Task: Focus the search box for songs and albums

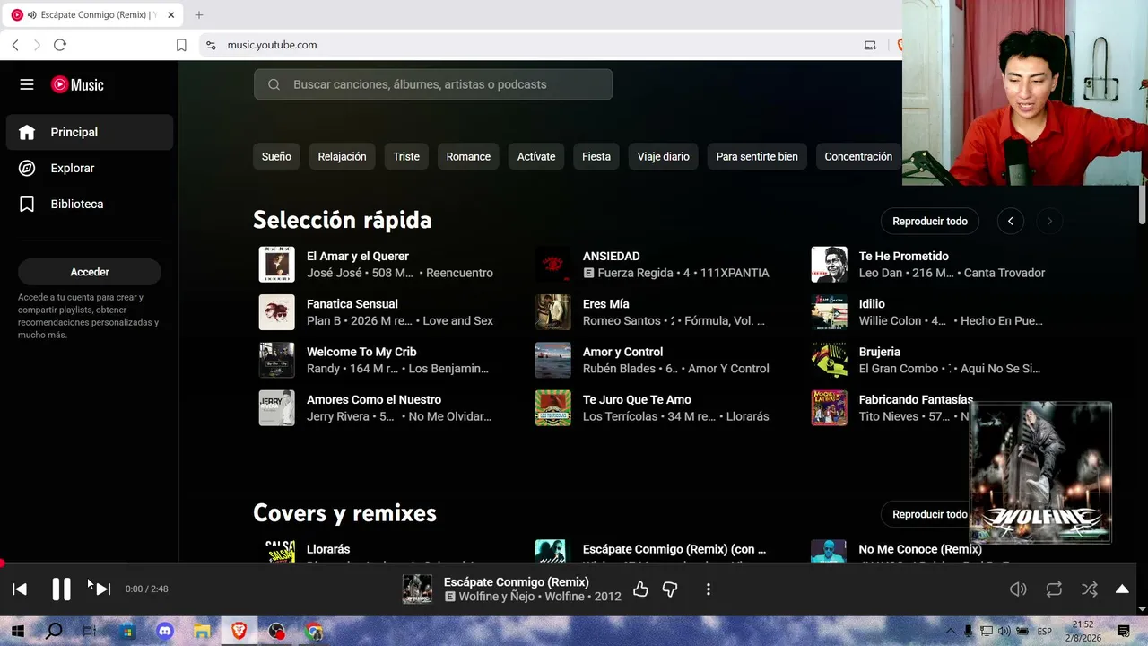Action: pos(433,84)
